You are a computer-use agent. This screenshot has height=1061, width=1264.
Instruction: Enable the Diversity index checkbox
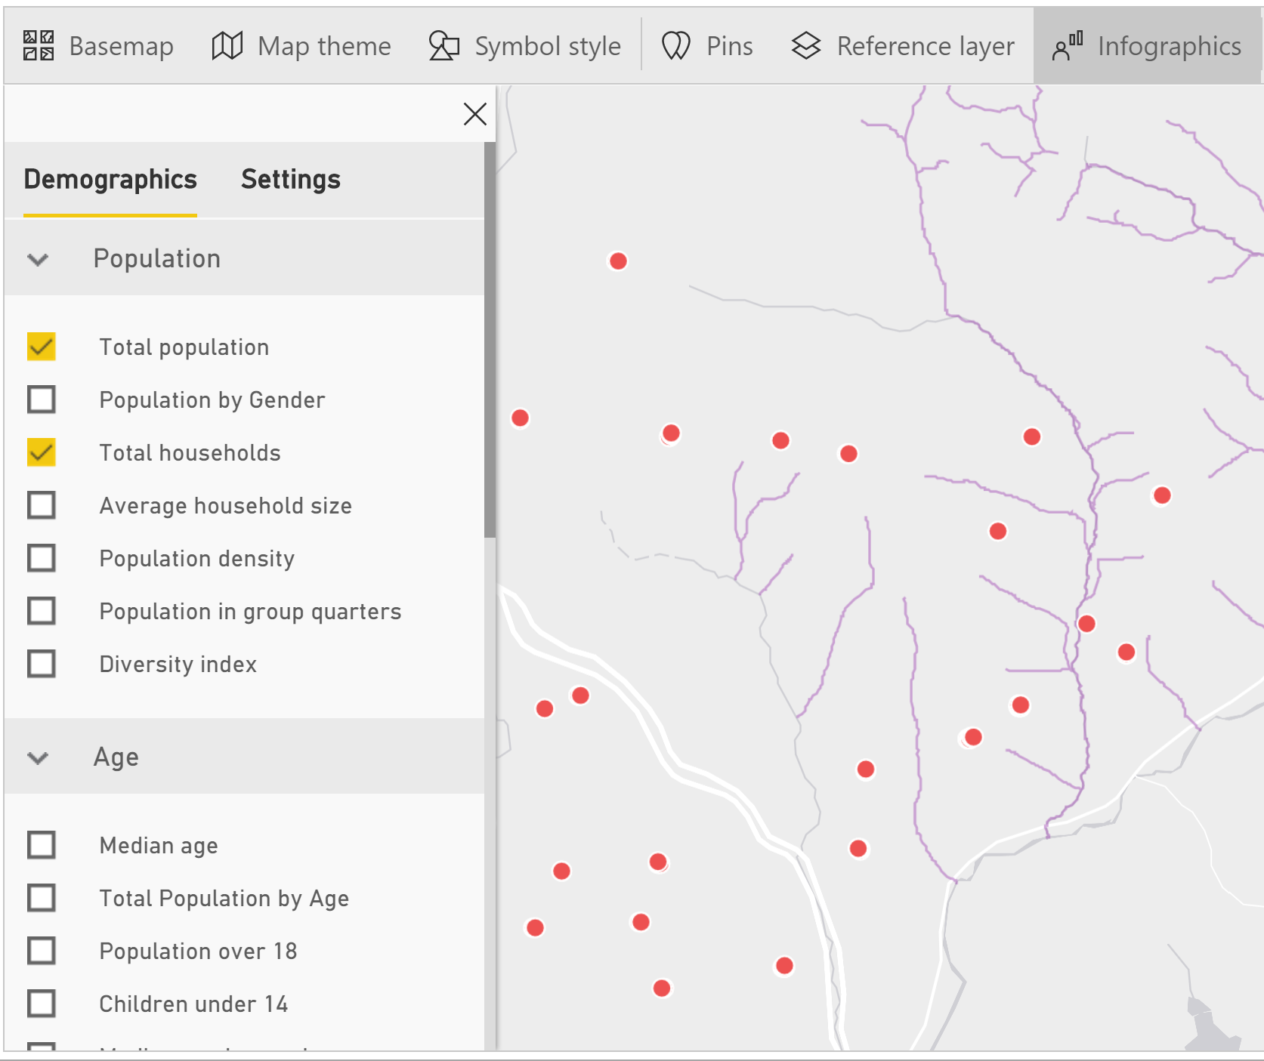[42, 664]
